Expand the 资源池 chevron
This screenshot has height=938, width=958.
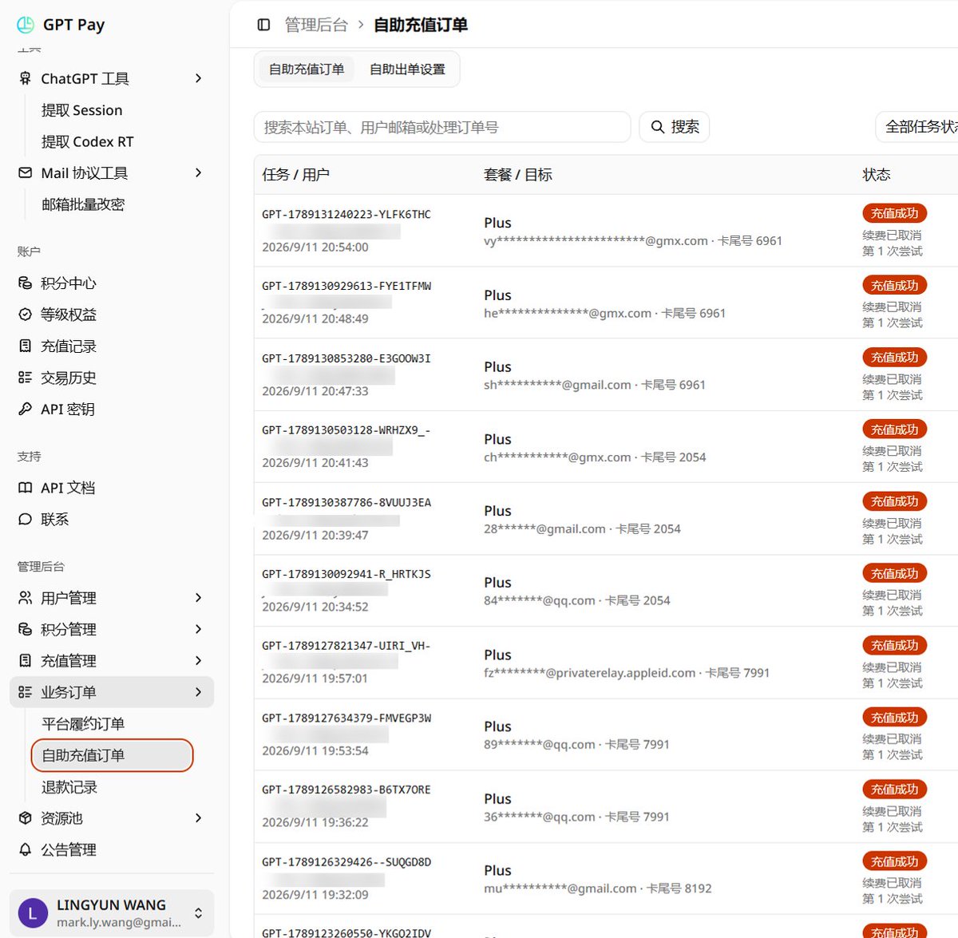[198, 818]
